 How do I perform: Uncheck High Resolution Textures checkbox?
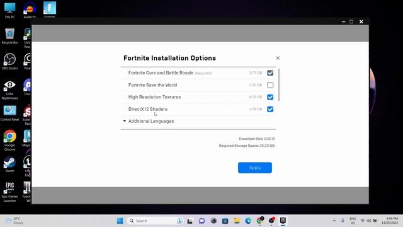270,97
